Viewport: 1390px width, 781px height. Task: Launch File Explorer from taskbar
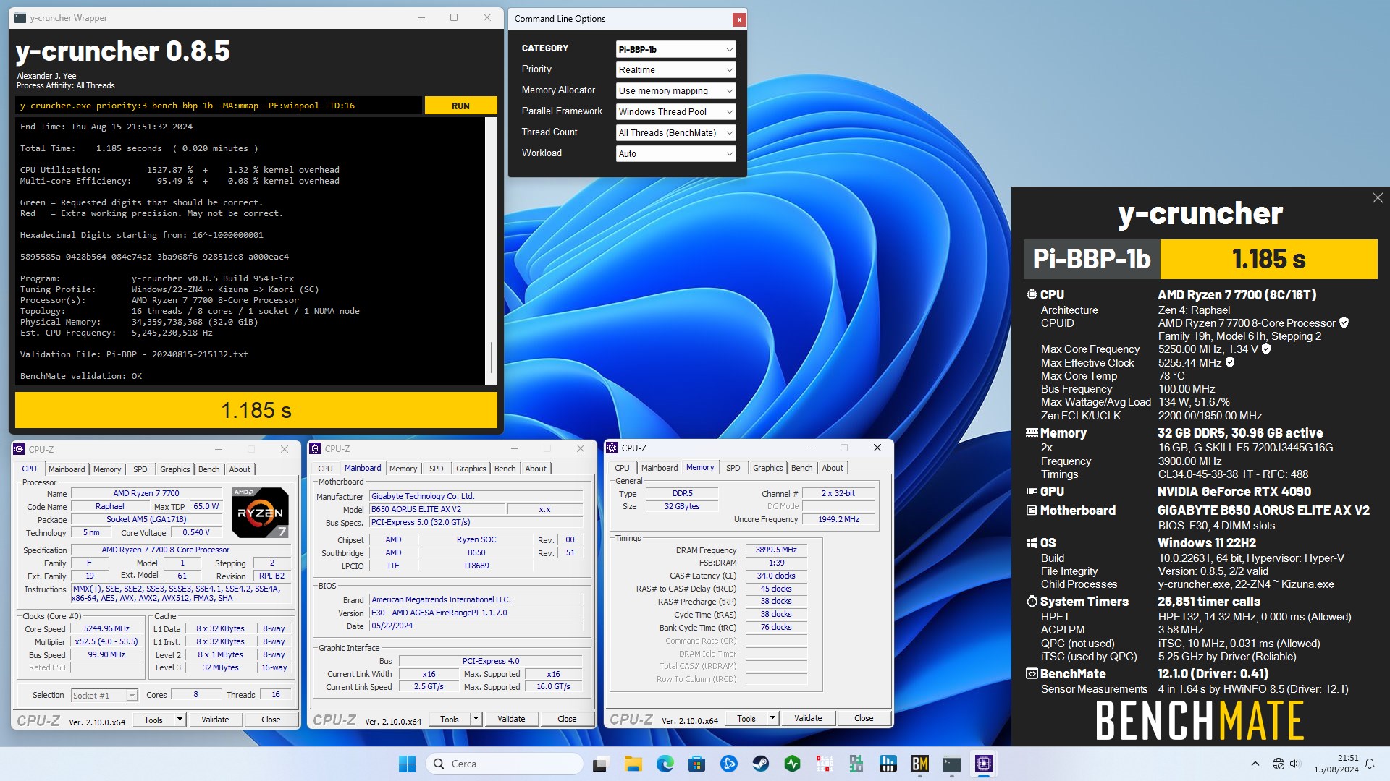click(633, 764)
